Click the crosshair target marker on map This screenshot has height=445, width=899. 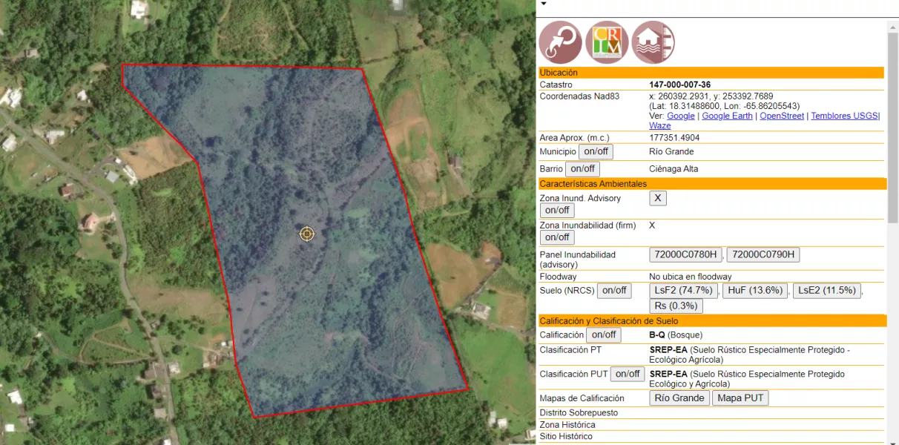click(x=307, y=234)
